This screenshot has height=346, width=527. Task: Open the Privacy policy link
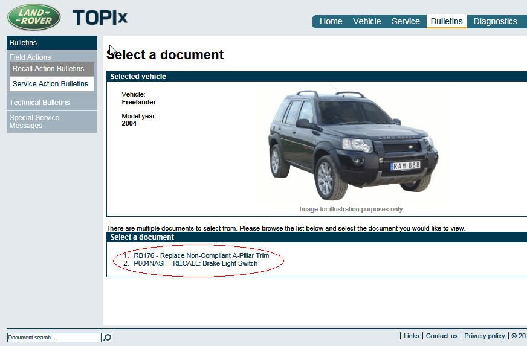(484, 336)
